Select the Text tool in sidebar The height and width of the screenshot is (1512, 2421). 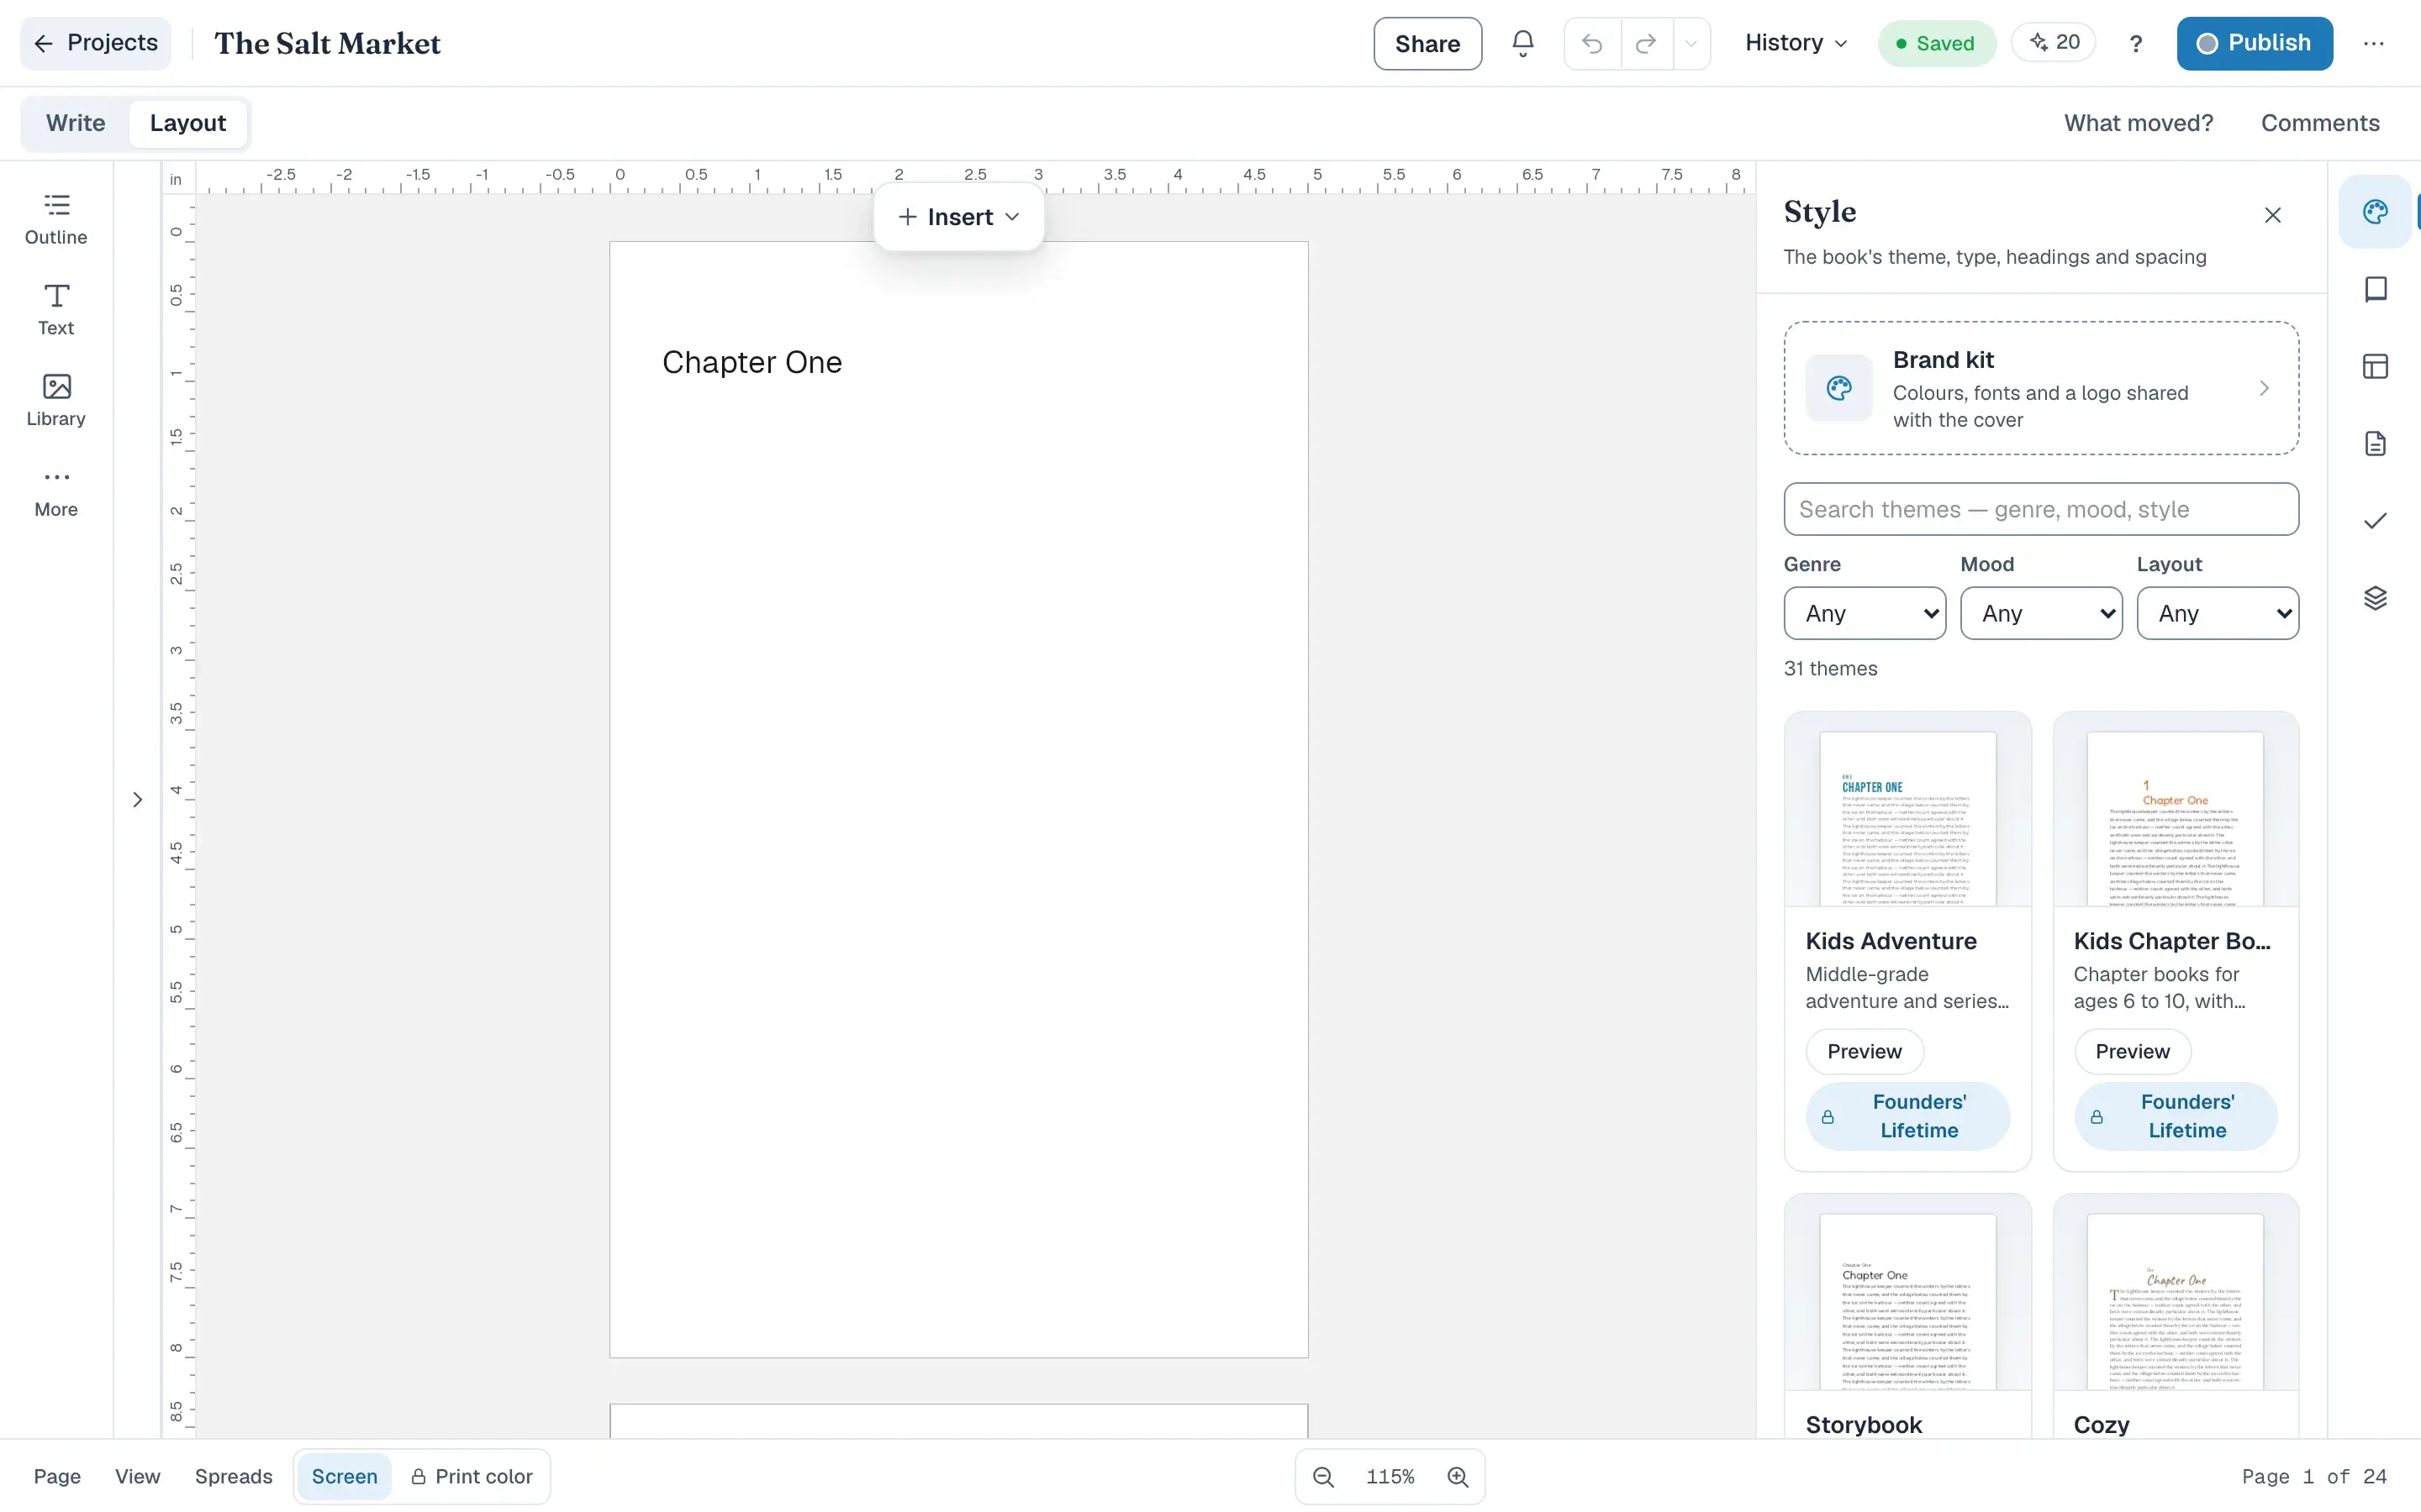tap(56, 310)
